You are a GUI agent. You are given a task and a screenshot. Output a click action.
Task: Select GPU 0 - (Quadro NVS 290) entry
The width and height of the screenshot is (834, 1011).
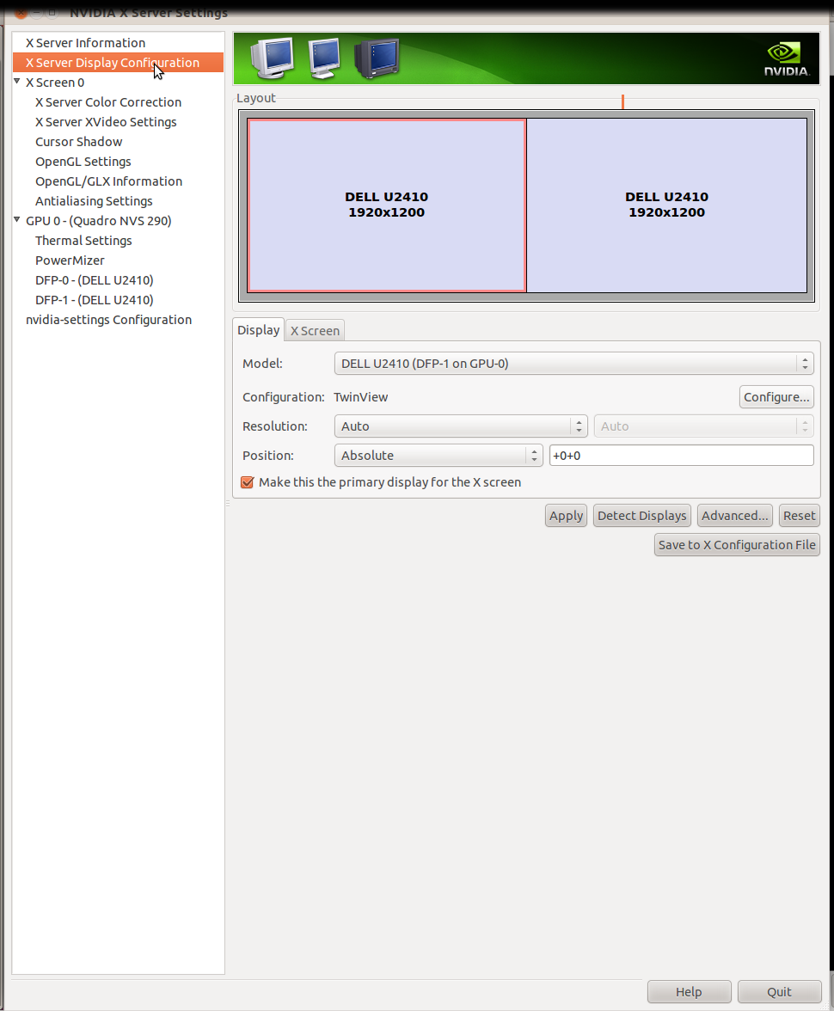click(x=99, y=220)
